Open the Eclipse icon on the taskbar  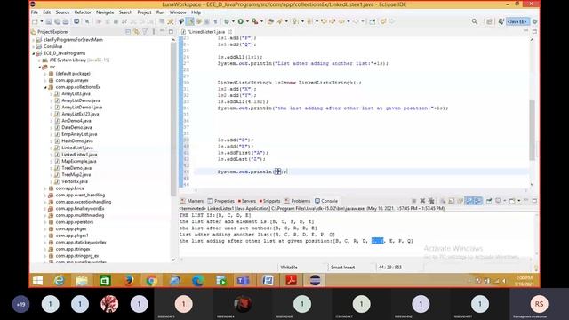click(x=315, y=280)
